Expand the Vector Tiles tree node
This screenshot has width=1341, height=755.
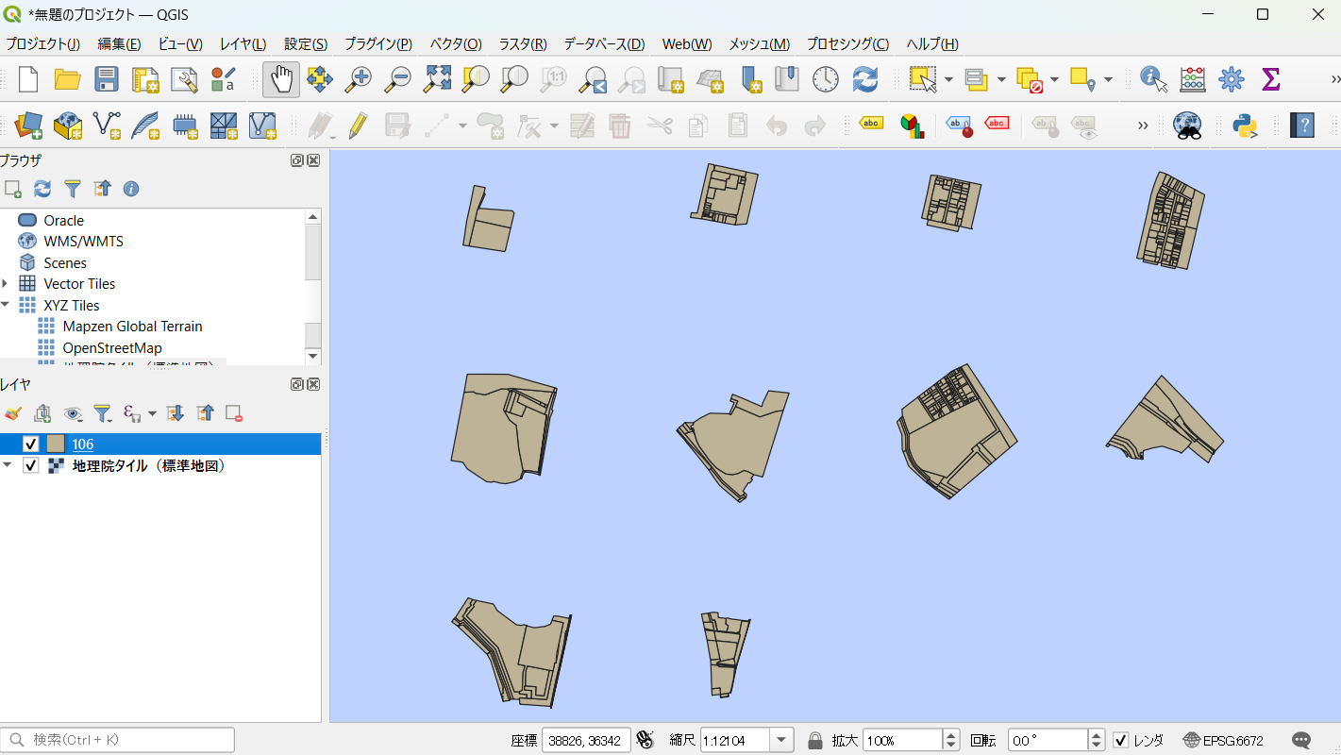(x=7, y=284)
